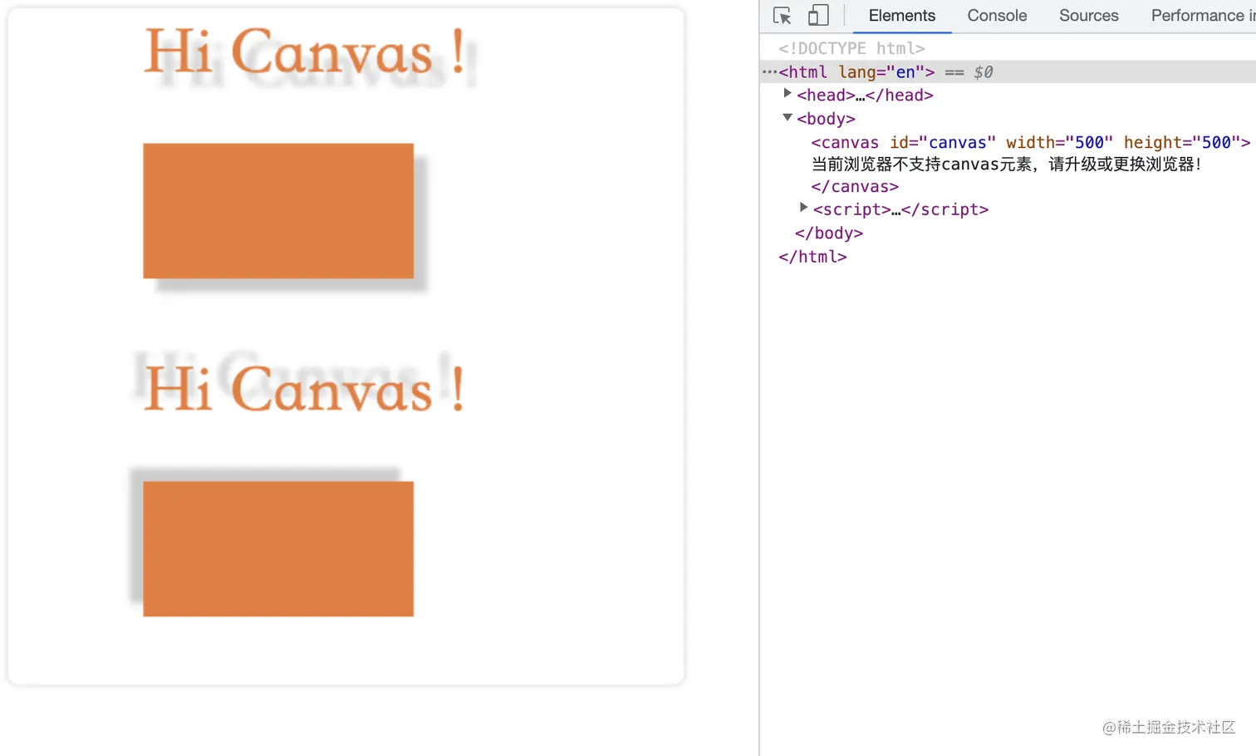Expand the <head> element node
This screenshot has width=1256, height=756.
pyautogui.click(x=787, y=93)
